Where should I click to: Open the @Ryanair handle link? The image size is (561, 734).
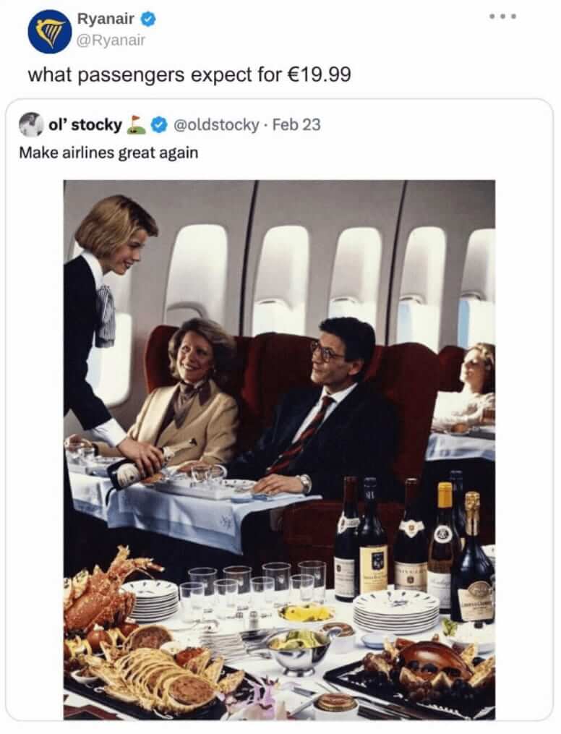tap(111, 40)
